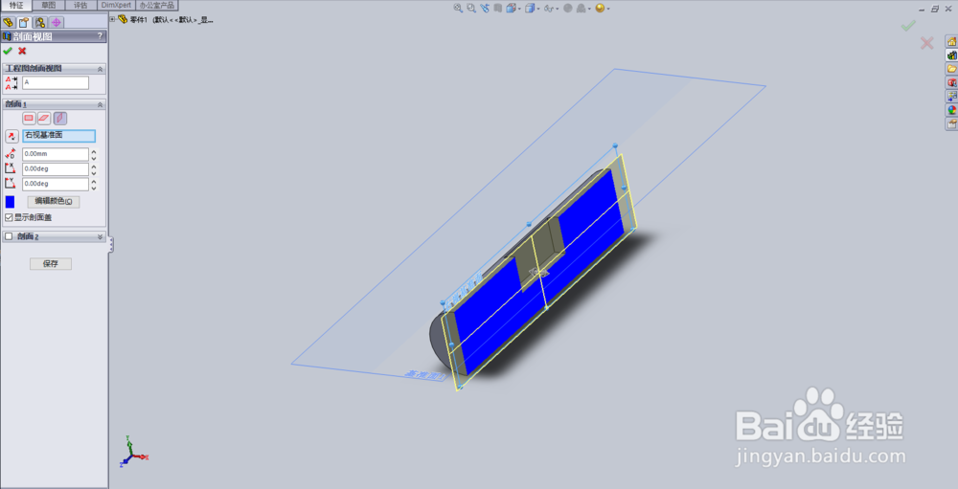Open the DimXpertManager crosshair tab icon
The height and width of the screenshot is (489, 958).
click(57, 23)
